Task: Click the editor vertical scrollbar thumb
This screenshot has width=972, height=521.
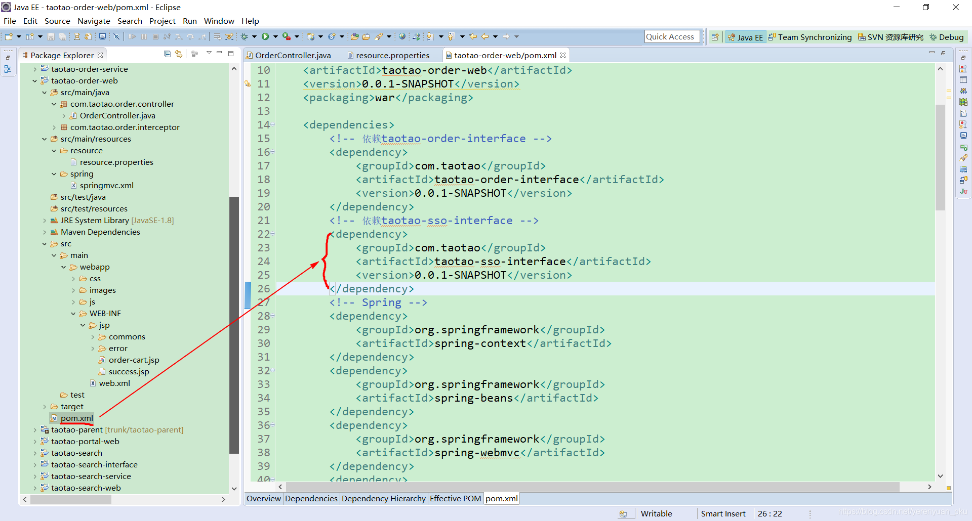Action: pos(940,157)
